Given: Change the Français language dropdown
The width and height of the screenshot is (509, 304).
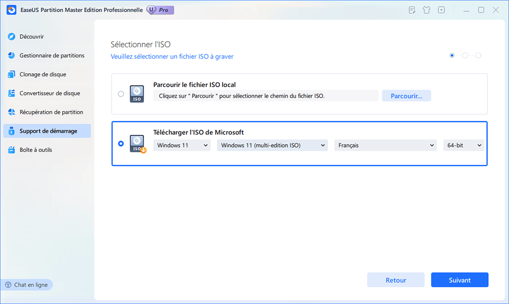Looking at the screenshot, I should 385,145.
